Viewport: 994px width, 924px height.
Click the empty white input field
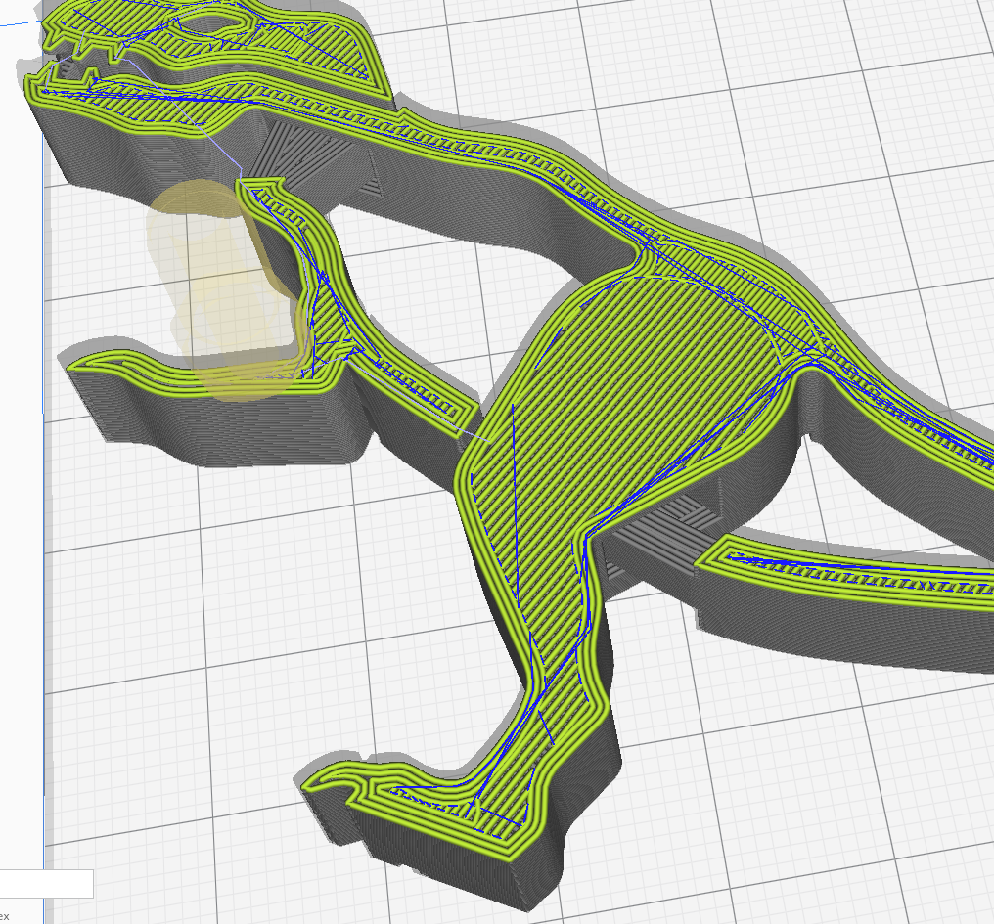point(46,884)
